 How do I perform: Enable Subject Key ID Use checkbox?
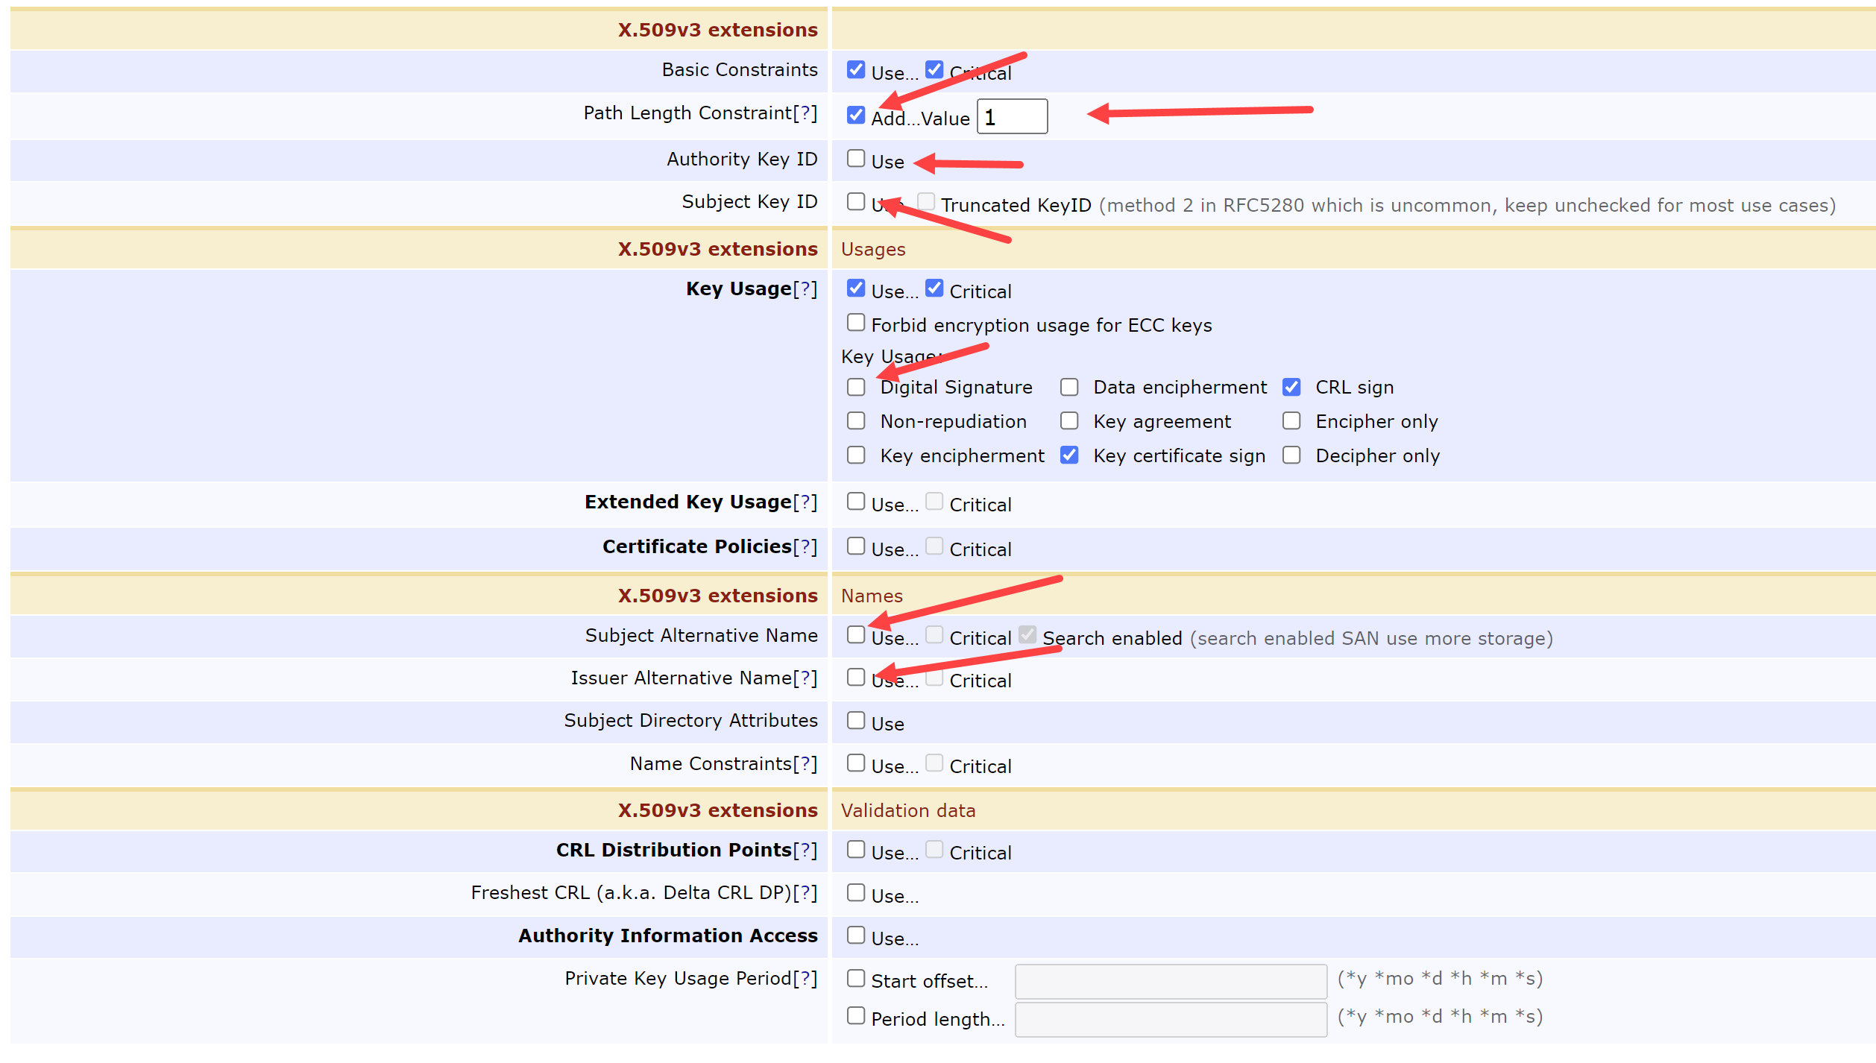tap(855, 202)
